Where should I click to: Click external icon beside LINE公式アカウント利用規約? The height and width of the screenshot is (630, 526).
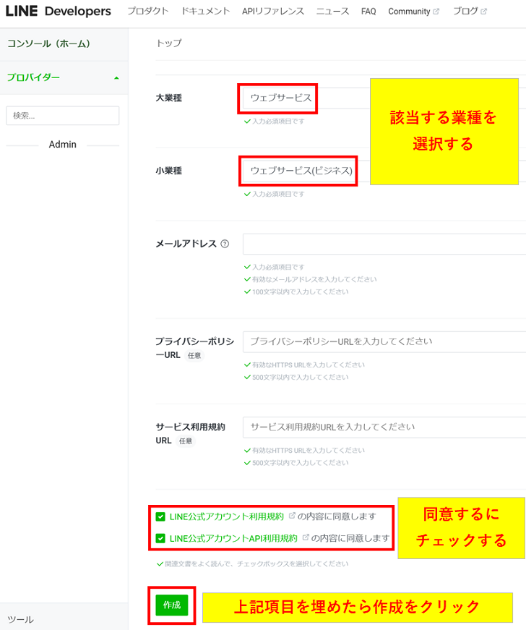(292, 516)
